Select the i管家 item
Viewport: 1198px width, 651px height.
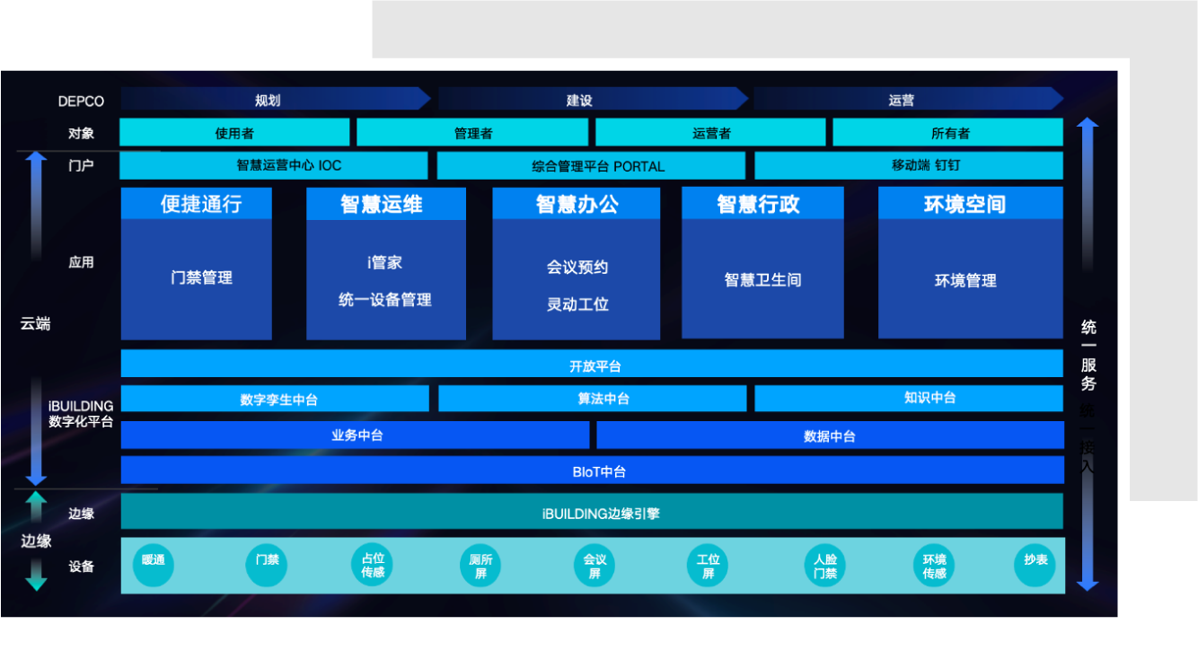(x=384, y=262)
